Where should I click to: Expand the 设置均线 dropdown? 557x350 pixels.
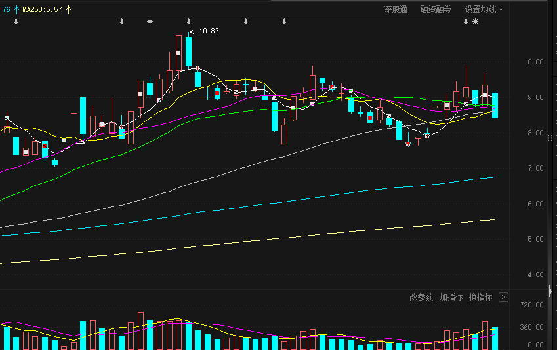[484, 10]
